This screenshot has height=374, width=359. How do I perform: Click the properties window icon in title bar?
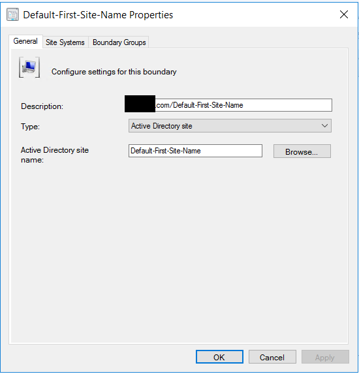click(x=12, y=14)
